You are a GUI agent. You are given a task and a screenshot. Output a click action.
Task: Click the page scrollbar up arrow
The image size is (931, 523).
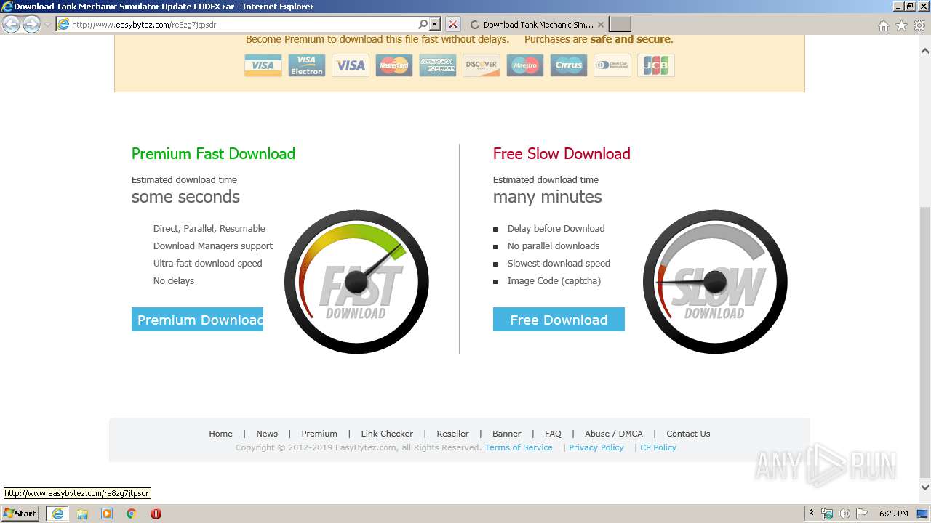925,52
